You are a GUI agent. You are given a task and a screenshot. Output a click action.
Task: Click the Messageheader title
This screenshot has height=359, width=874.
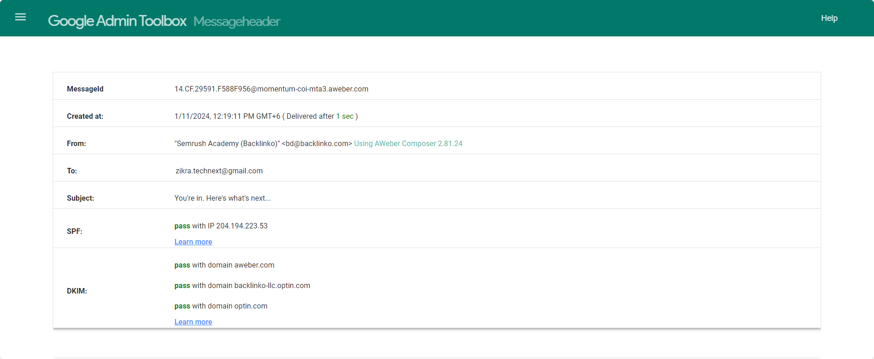point(237,21)
